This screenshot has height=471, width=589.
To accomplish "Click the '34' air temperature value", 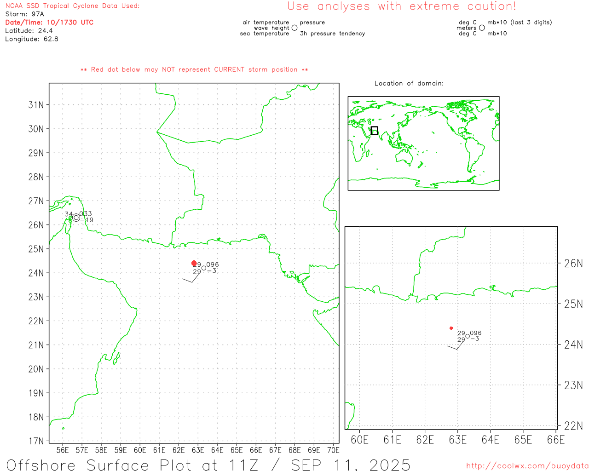I will (69, 214).
